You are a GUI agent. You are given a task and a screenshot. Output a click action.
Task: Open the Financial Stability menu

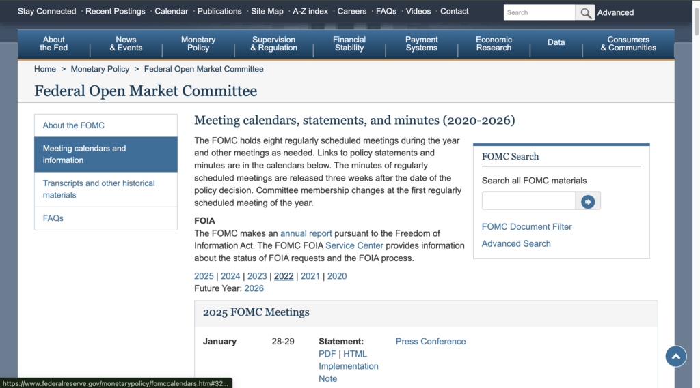pyautogui.click(x=349, y=44)
